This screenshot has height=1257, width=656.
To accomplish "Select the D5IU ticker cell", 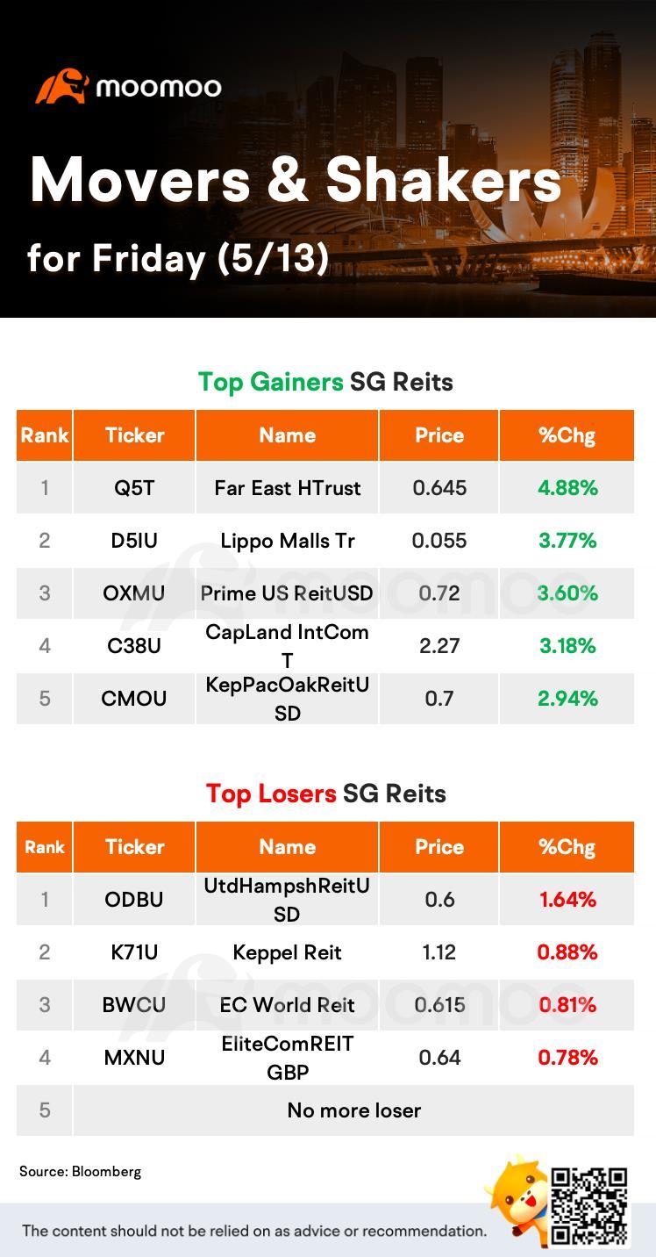I will click(x=134, y=541).
